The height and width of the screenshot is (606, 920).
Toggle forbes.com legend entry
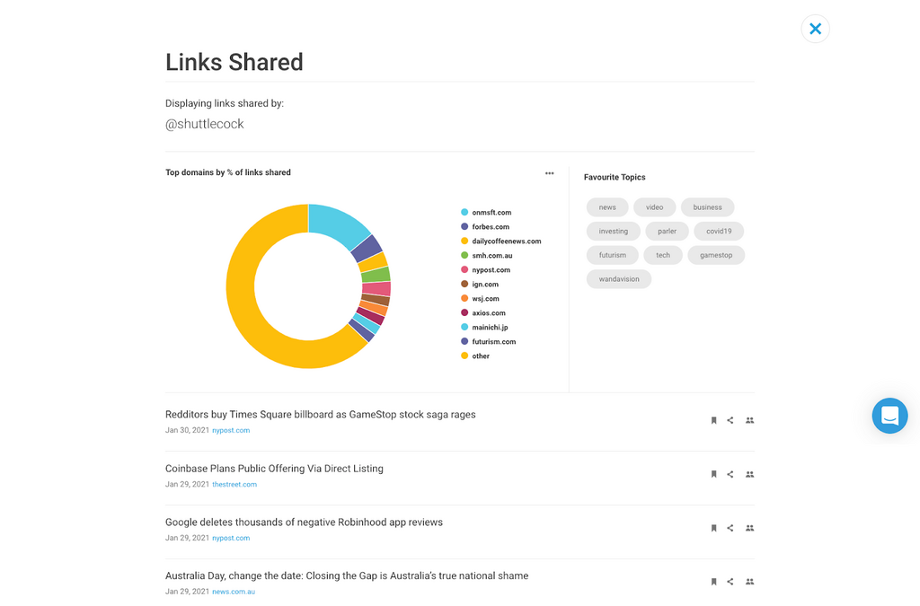490,227
